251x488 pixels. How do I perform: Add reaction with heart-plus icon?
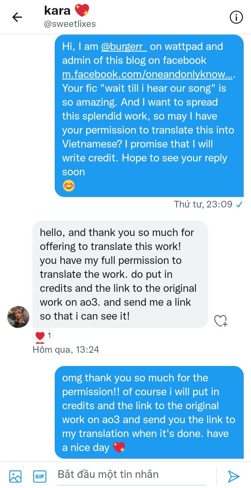pyautogui.click(x=220, y=321)
